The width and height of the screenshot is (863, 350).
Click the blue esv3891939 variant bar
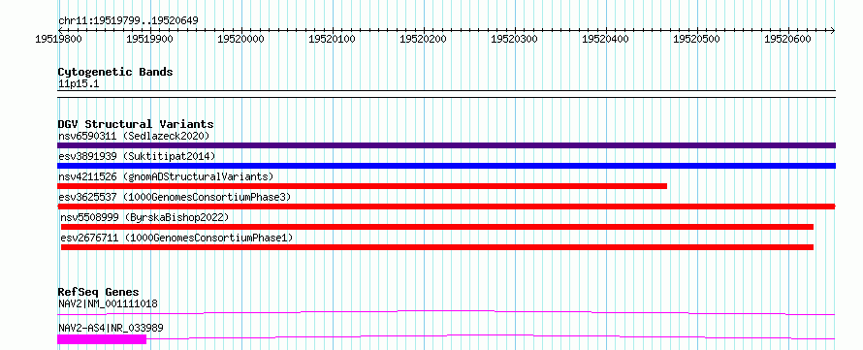pos(446,166)
